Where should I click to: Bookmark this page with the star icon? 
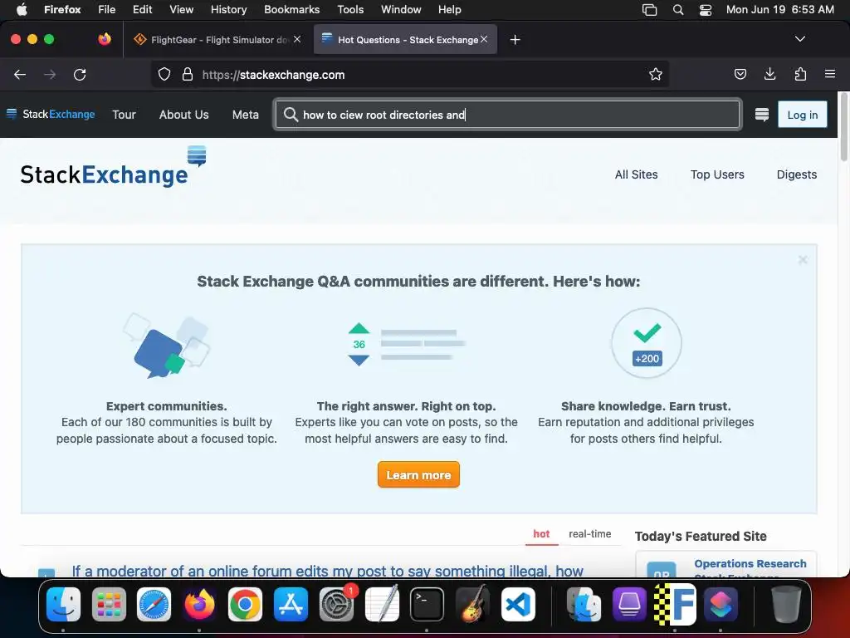pos(656,74)
